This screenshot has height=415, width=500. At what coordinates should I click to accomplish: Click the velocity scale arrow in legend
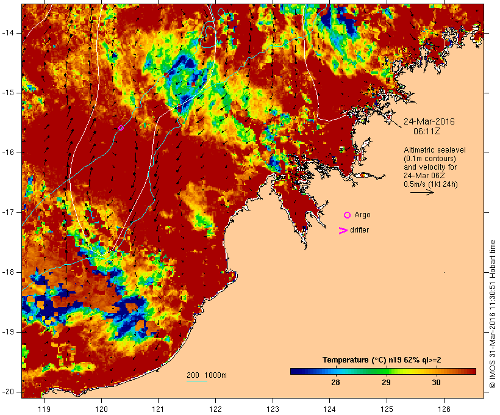(x=422, y=192)
